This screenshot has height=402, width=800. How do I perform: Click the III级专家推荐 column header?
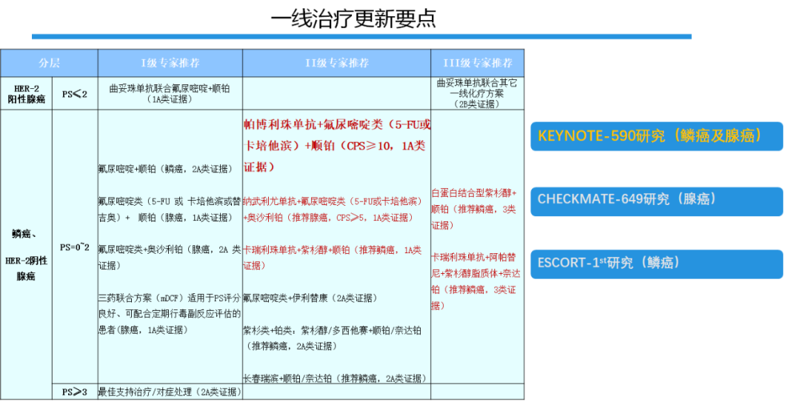[477, 63]
